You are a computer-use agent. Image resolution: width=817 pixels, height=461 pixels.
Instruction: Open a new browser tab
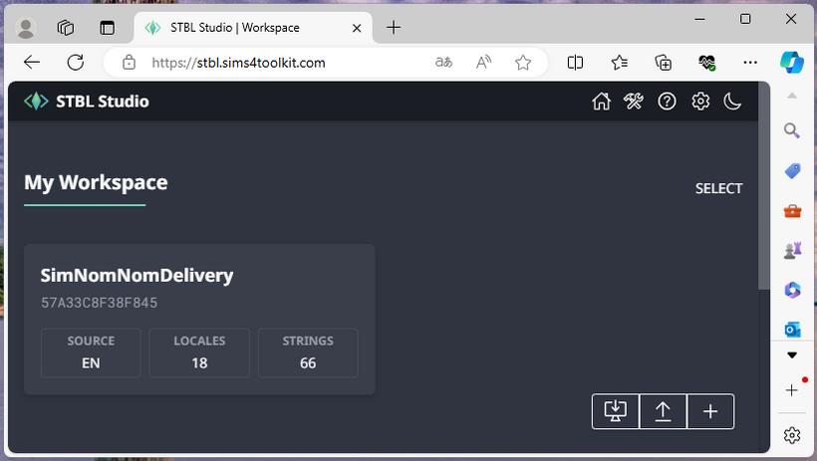[x=394, y=27]
